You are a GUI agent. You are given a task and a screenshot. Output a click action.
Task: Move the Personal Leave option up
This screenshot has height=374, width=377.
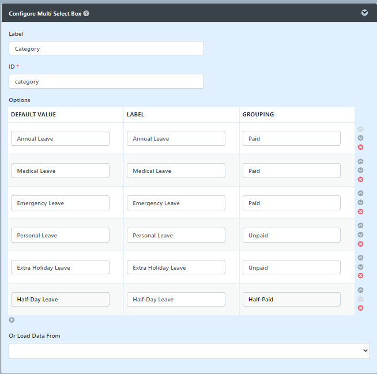(x=360, y=226)
